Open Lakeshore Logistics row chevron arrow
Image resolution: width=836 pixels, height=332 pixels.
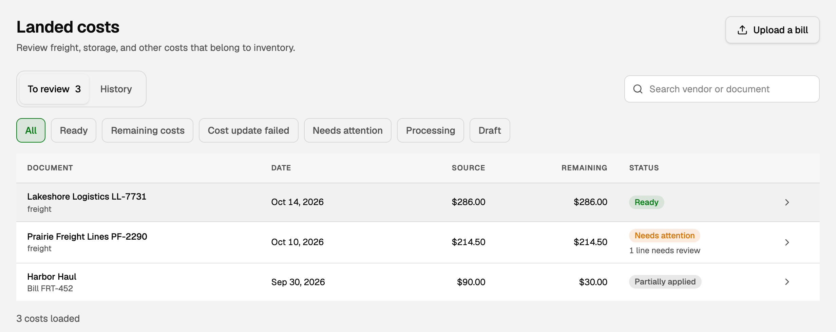pyautogui.click(x=787, y=202)
